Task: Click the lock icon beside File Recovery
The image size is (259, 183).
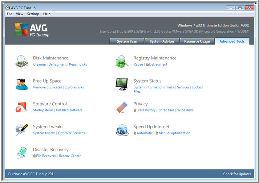Action: pyautogui.click(x=34, y=156)
